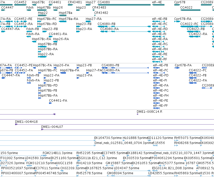This screenshot has height=177, width=214.
Task: Select the eIF-4E-RH transcript label
Action: tap(160, 49)
